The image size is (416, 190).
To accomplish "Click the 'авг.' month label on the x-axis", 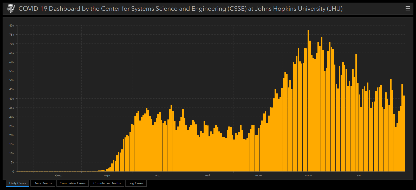I will click(x=359, y=175).
